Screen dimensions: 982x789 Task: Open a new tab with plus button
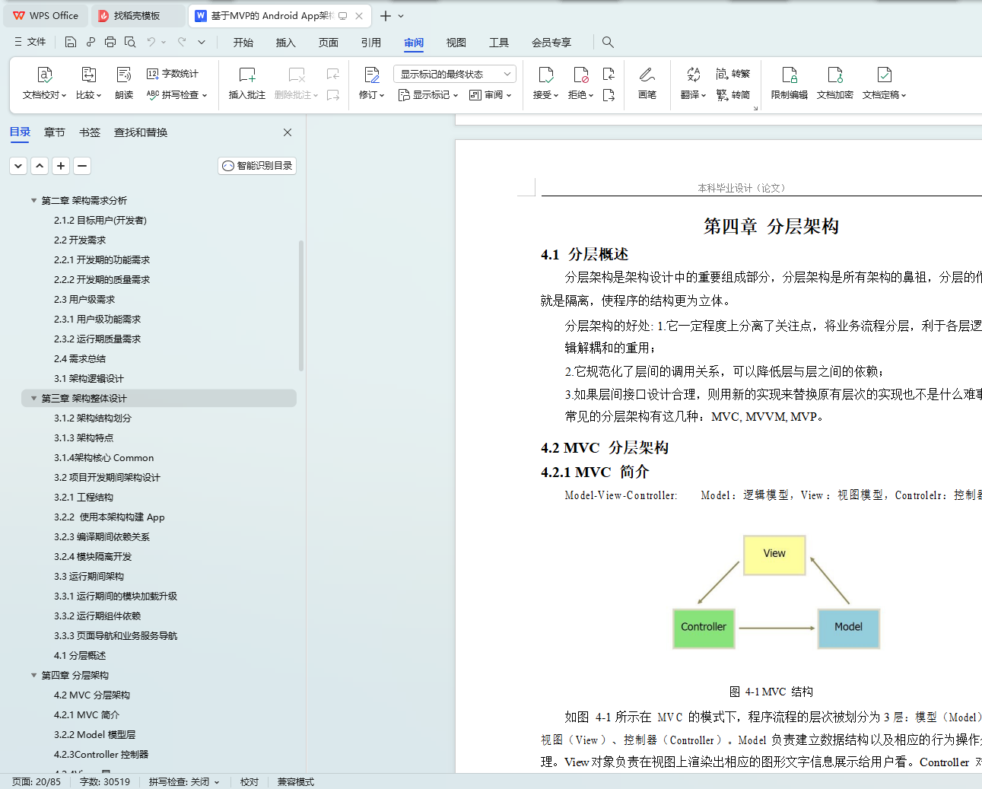[386, 15]
